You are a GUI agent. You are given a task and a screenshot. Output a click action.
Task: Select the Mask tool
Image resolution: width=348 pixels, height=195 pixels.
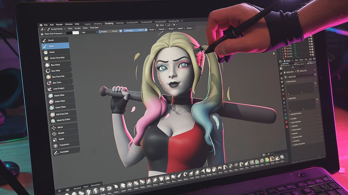56,52
